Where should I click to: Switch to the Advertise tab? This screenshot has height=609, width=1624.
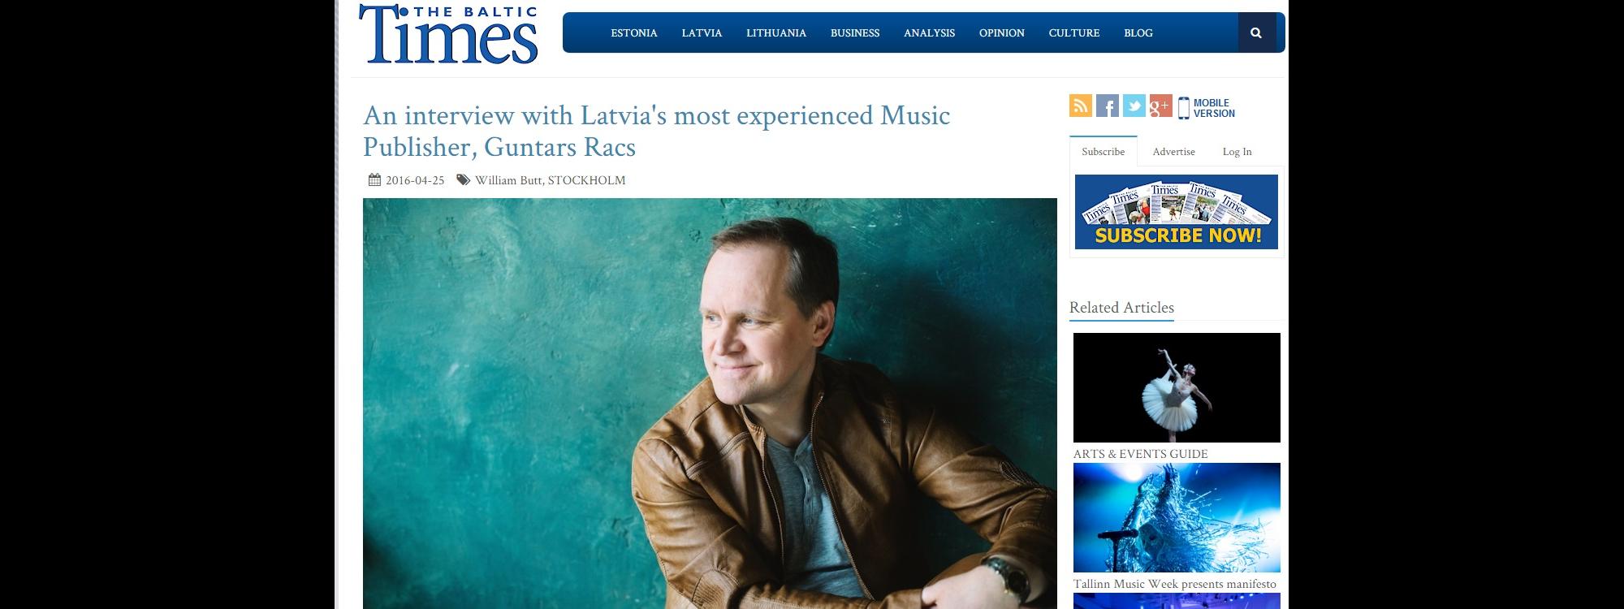pyautogui.click(x=1173, y=152)
